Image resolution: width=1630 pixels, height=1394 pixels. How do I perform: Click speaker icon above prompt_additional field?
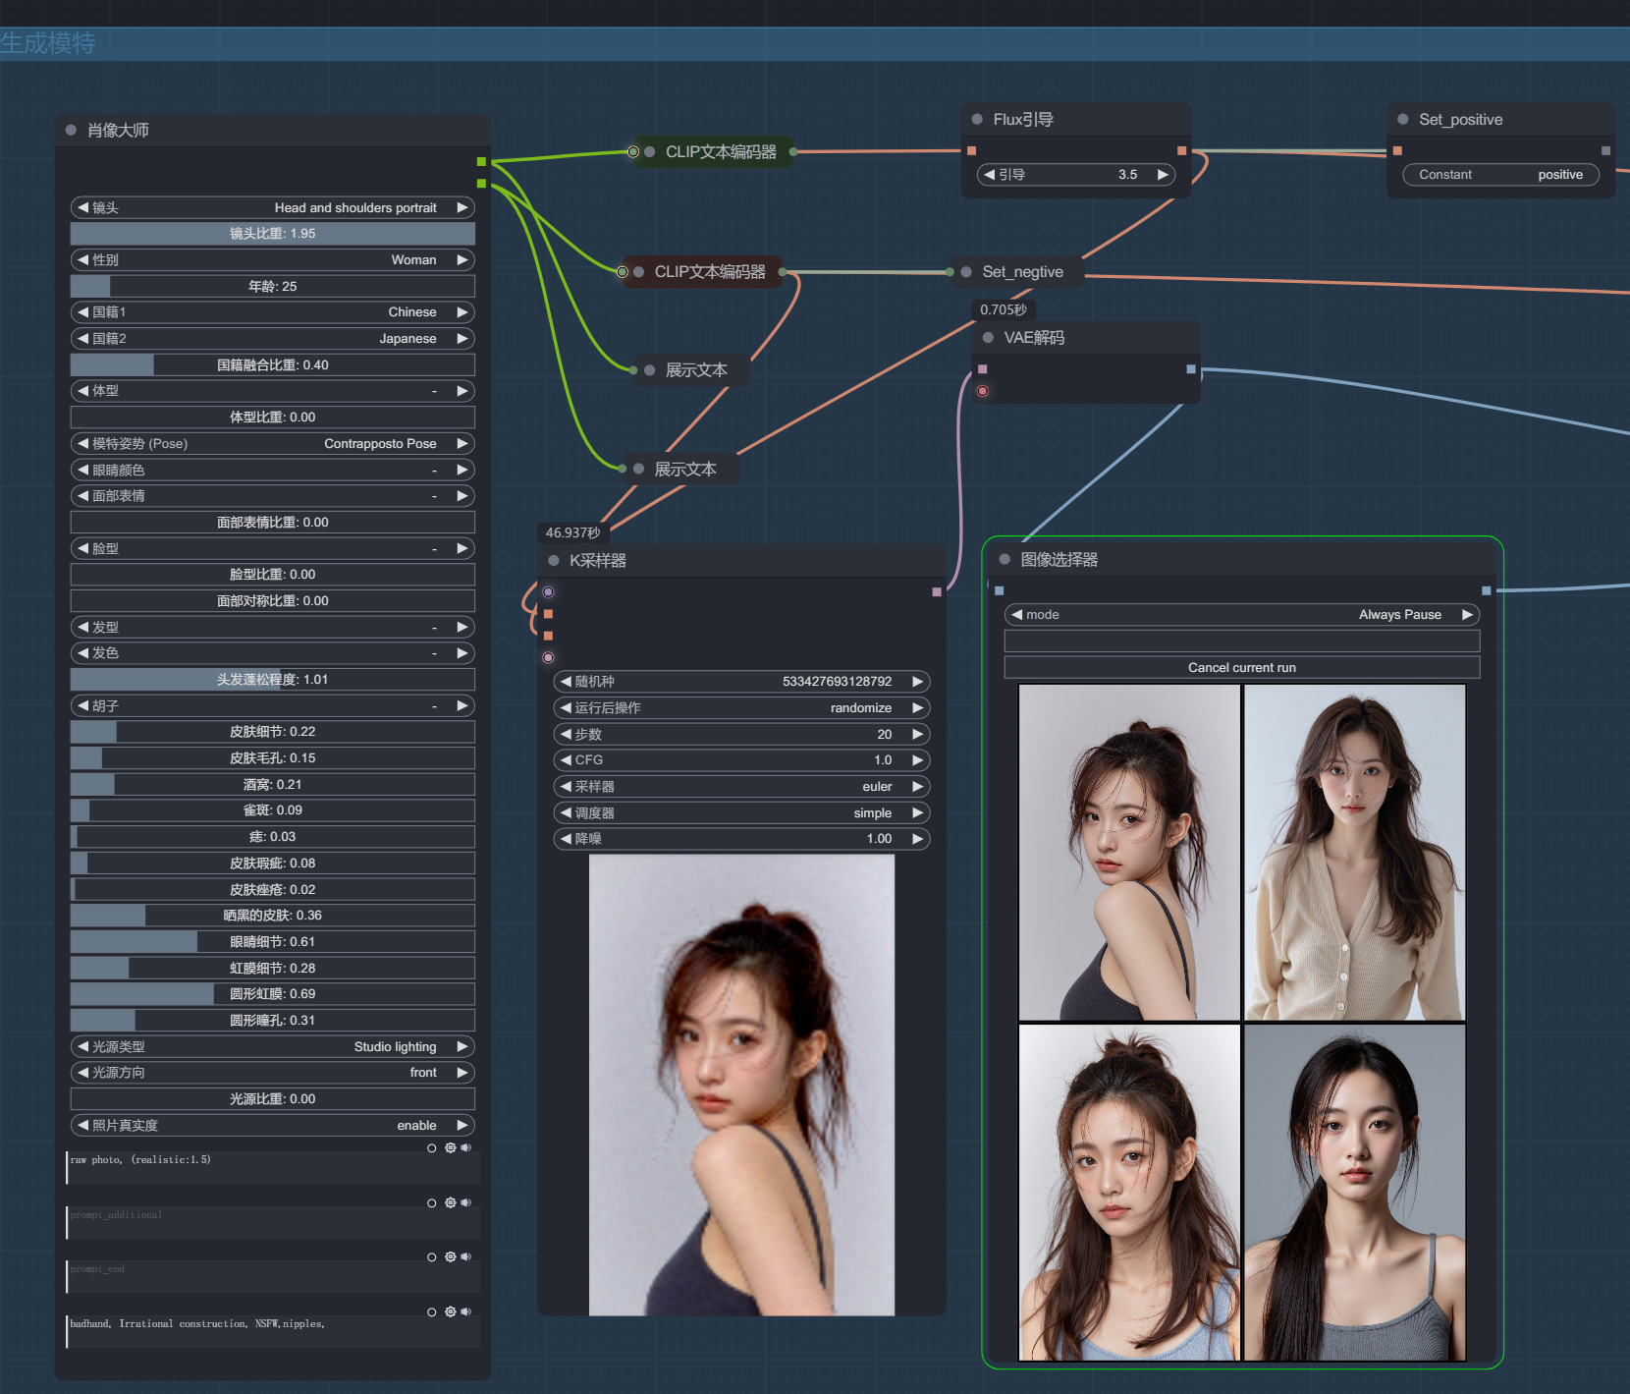click(466, 1202)
